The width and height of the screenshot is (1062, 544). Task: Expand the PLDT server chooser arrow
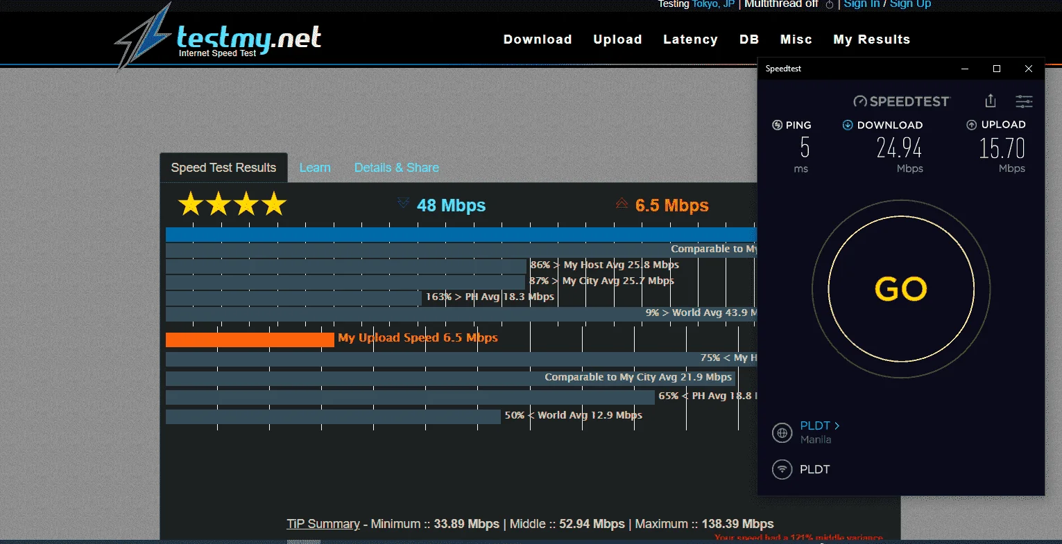(x=837, y=425)
